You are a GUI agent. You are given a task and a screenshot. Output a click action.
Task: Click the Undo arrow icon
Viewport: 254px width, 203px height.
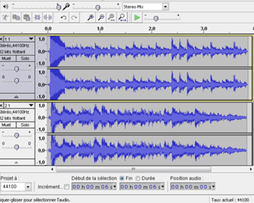coord(63,17)
